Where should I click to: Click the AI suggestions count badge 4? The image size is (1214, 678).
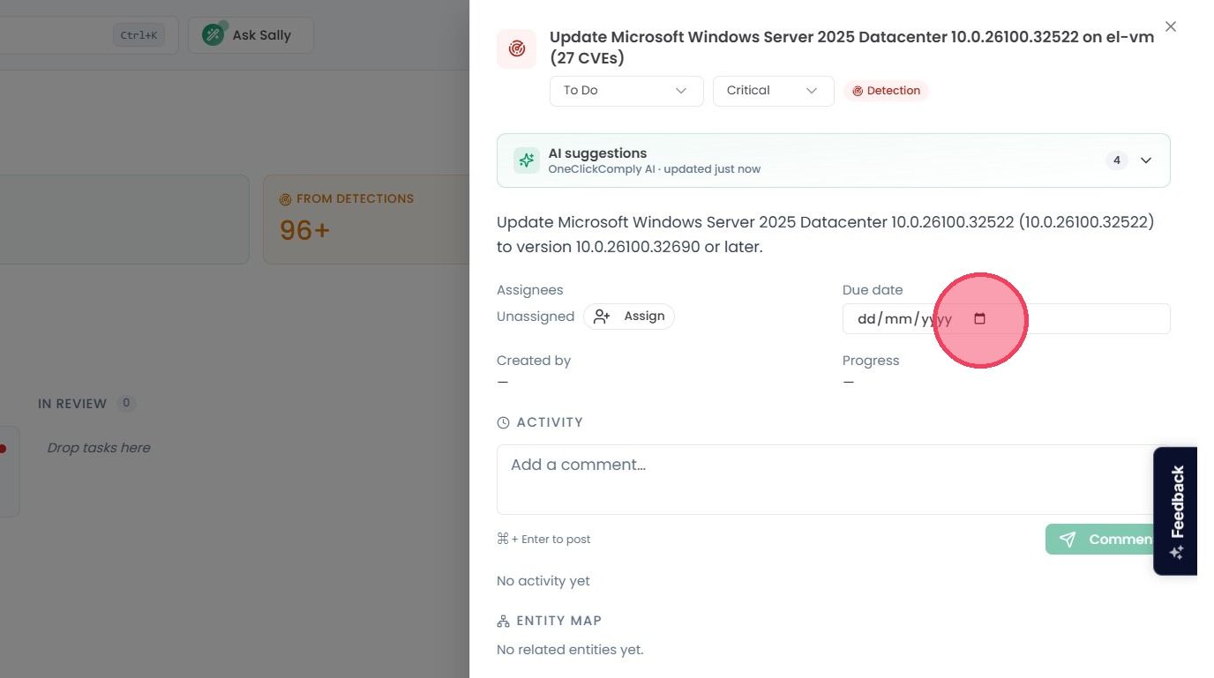coord(1117,160)
